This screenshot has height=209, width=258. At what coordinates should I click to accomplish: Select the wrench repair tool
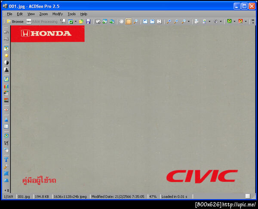[6, 167]
